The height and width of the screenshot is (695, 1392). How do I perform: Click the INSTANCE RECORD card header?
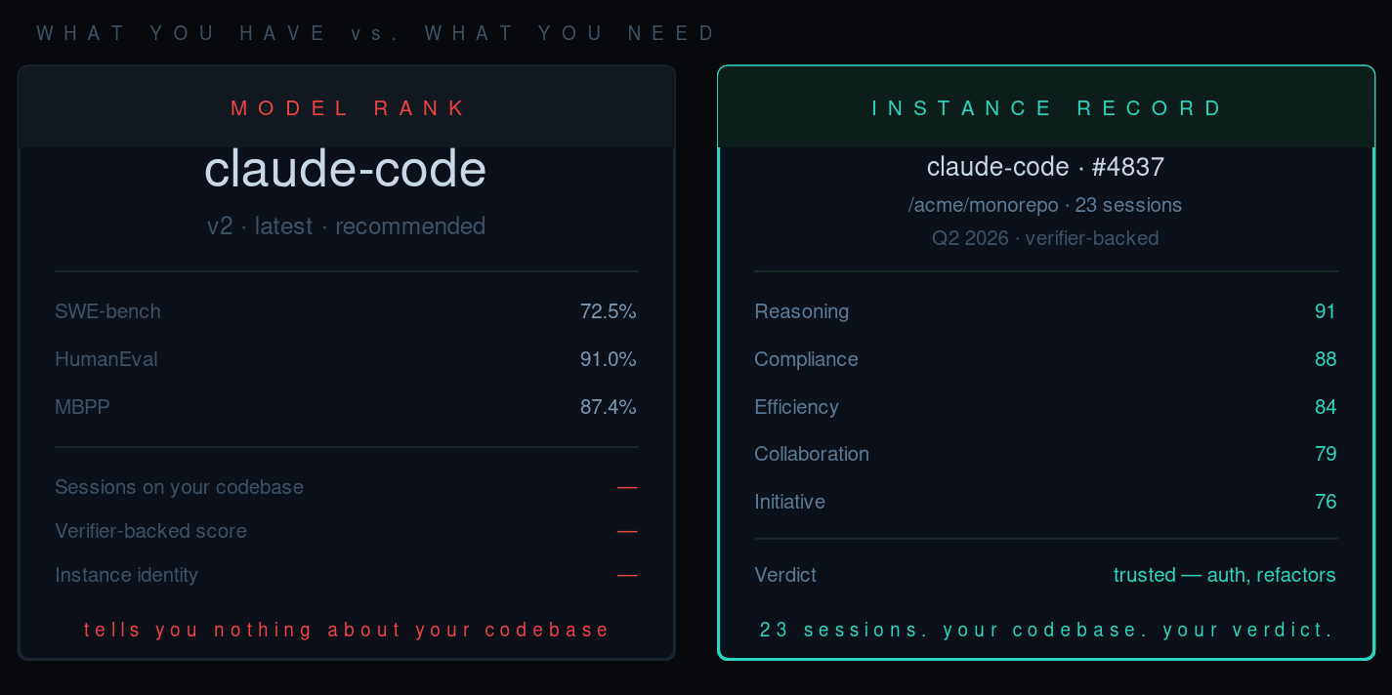click(x=1046, y=107)
